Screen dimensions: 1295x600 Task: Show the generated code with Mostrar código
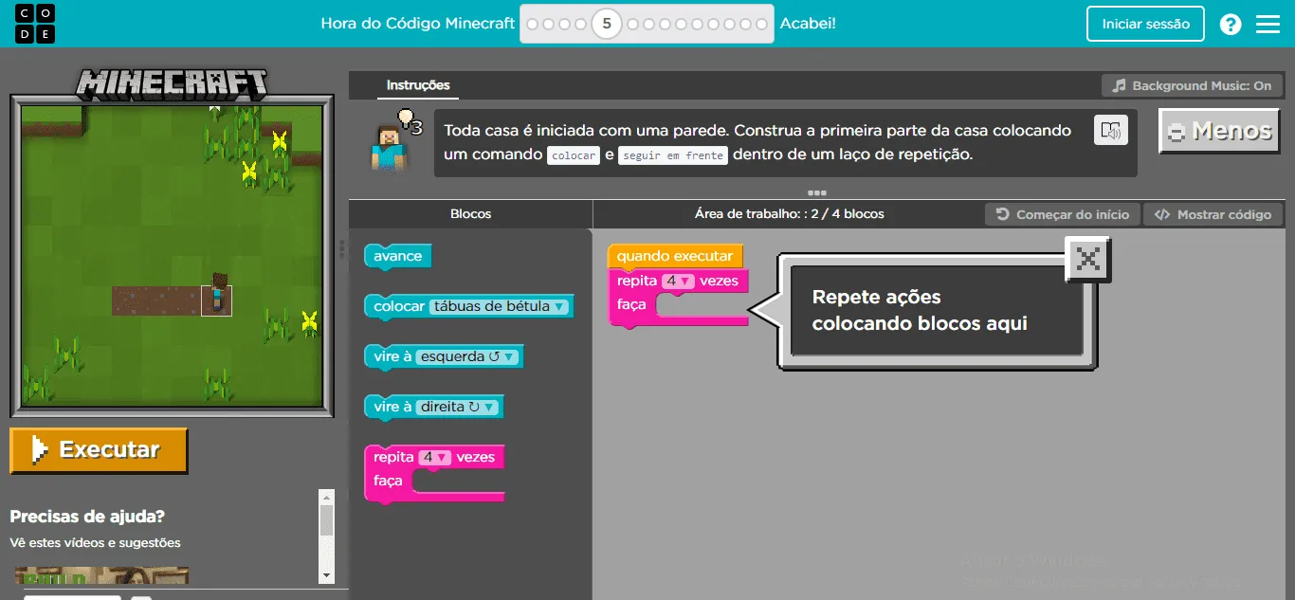pyautogui.click(x=1213, y=214)
